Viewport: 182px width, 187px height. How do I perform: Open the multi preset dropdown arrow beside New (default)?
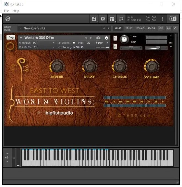pos(20,28)
